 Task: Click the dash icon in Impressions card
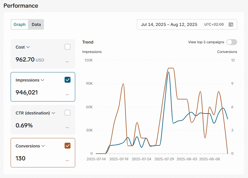[67, 95]
